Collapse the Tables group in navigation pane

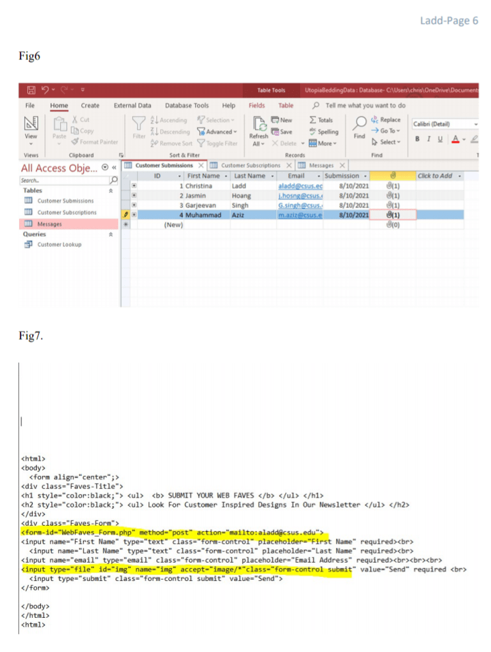111,191
